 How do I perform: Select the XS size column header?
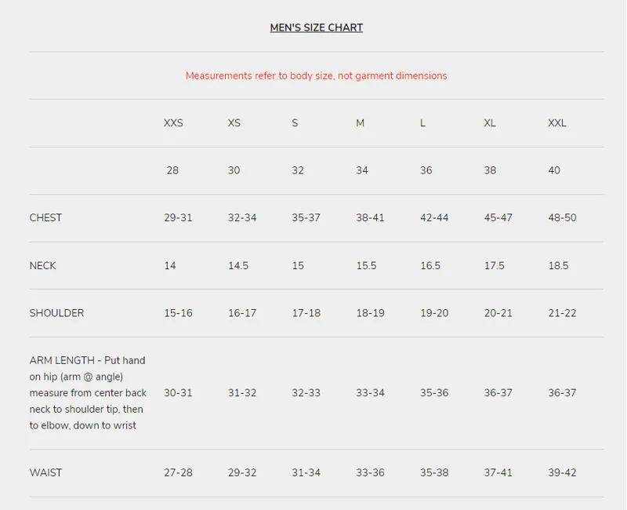(234, 123)
